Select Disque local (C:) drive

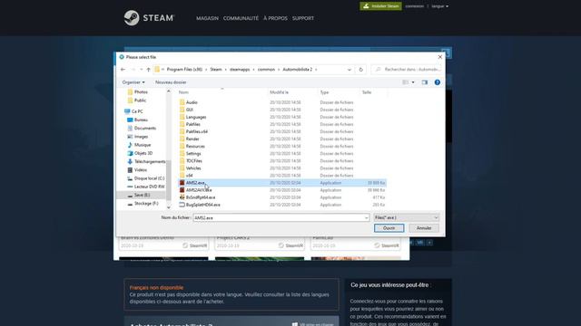pos(149,178)
